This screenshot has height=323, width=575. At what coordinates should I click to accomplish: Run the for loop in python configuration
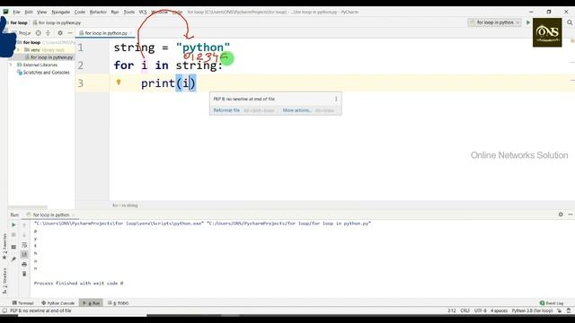pos(528,22)
